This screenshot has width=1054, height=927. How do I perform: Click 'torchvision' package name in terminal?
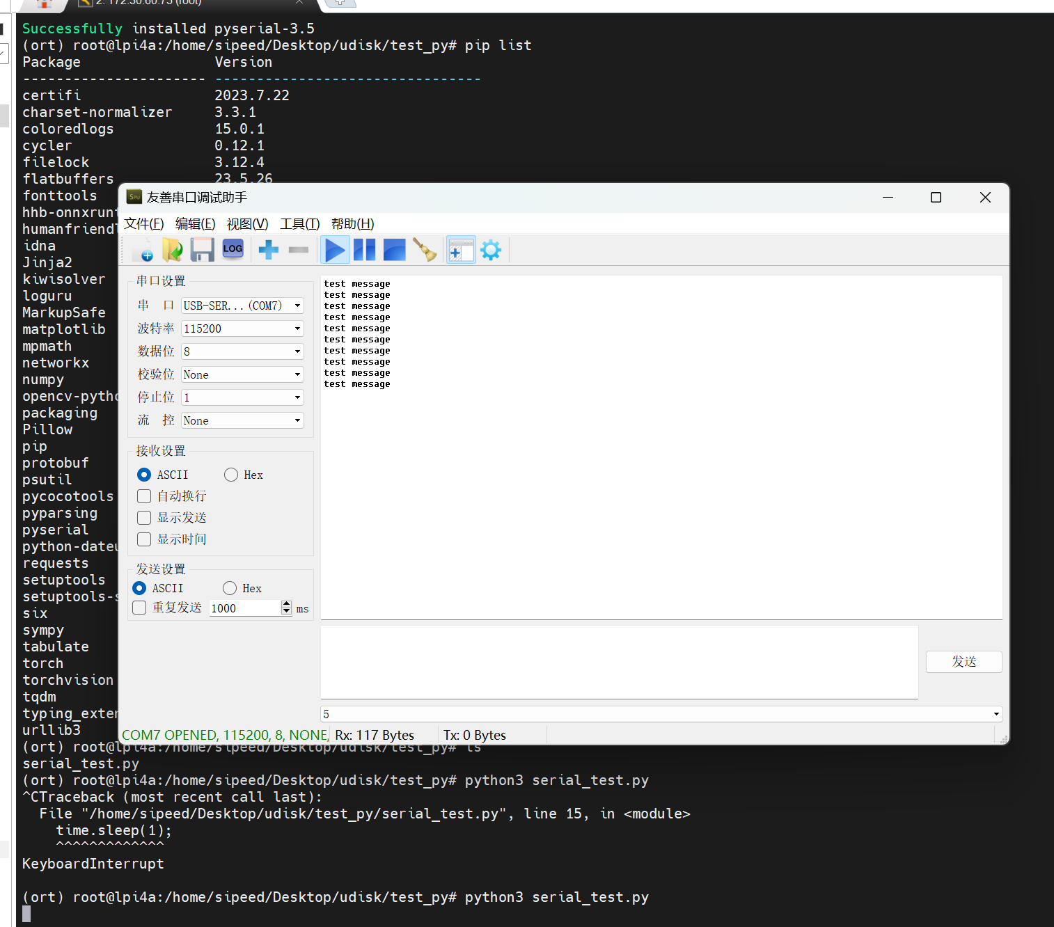point(68,680)
